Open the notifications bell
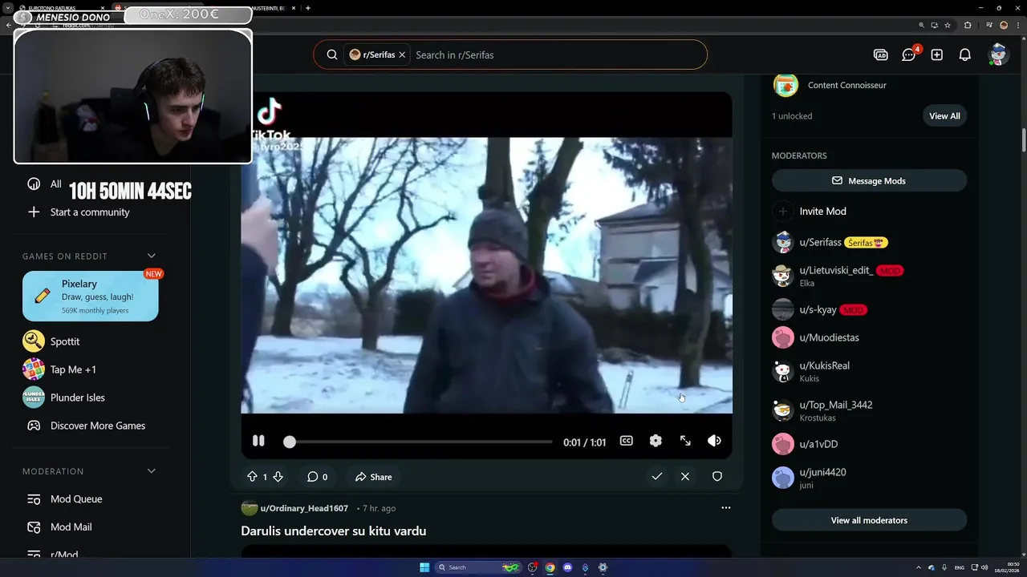The width and height of the screenshot is (1027, 577). [965, 54]
